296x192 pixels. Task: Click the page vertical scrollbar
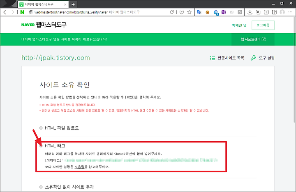(x=294, y=70)
